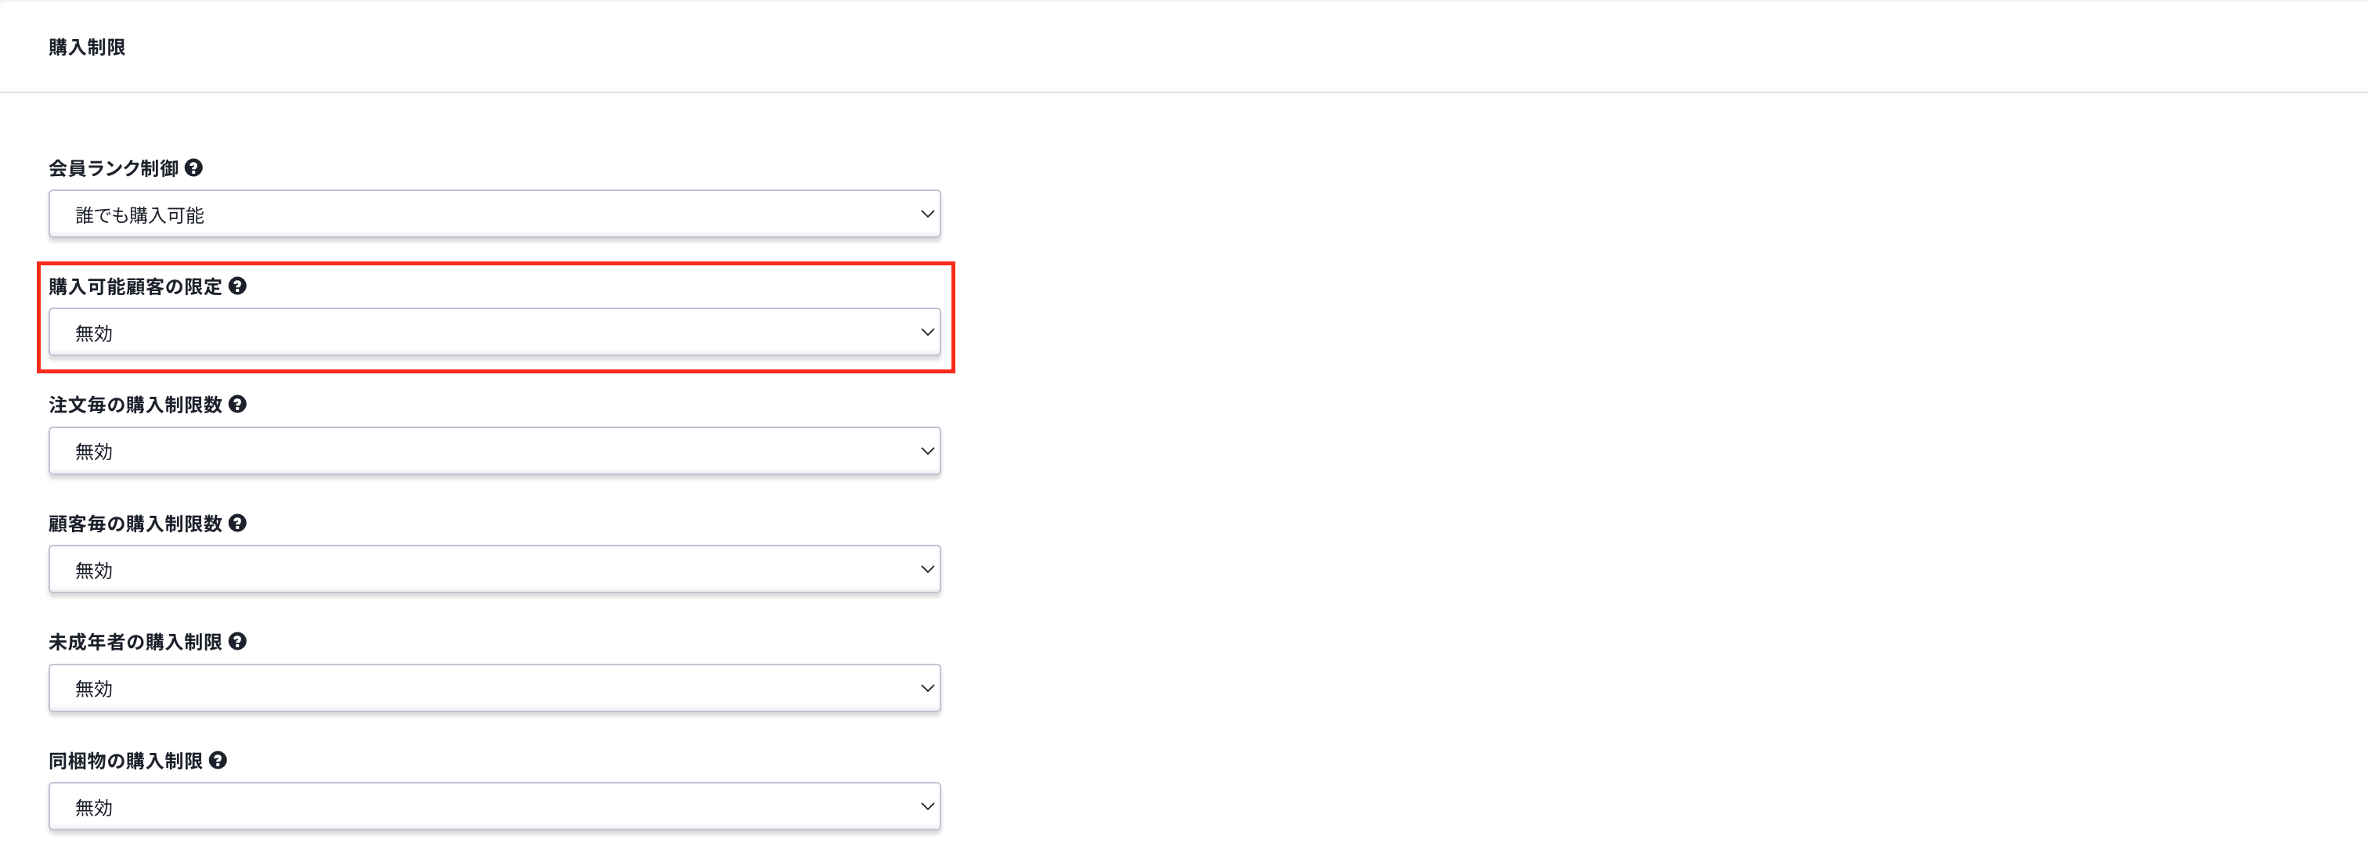Screen dimensions: 2368x850
Task: Expand the 顧客毎の購入制限数 select box
Action: point(495,570)
